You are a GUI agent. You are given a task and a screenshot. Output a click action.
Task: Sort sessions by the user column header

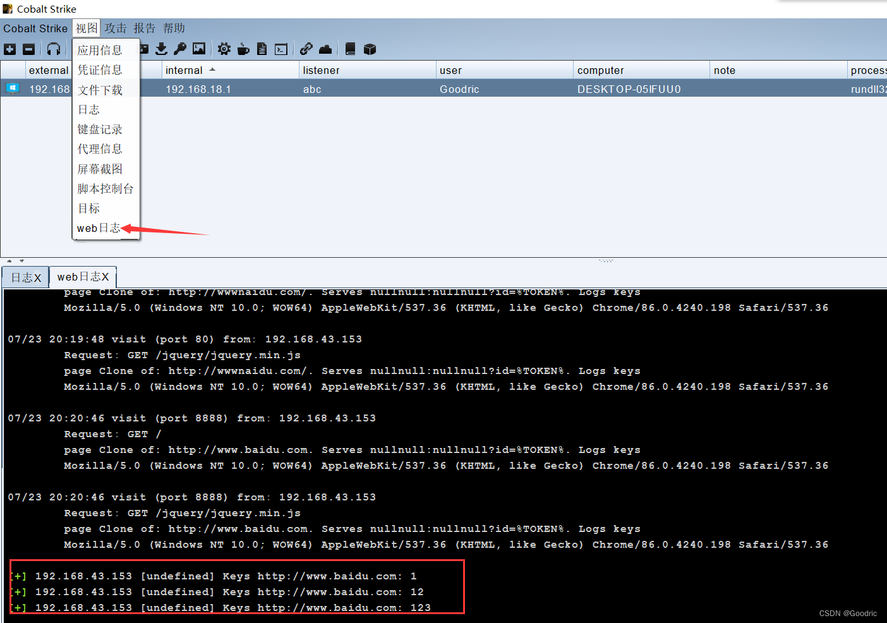[x=504, y=70]
